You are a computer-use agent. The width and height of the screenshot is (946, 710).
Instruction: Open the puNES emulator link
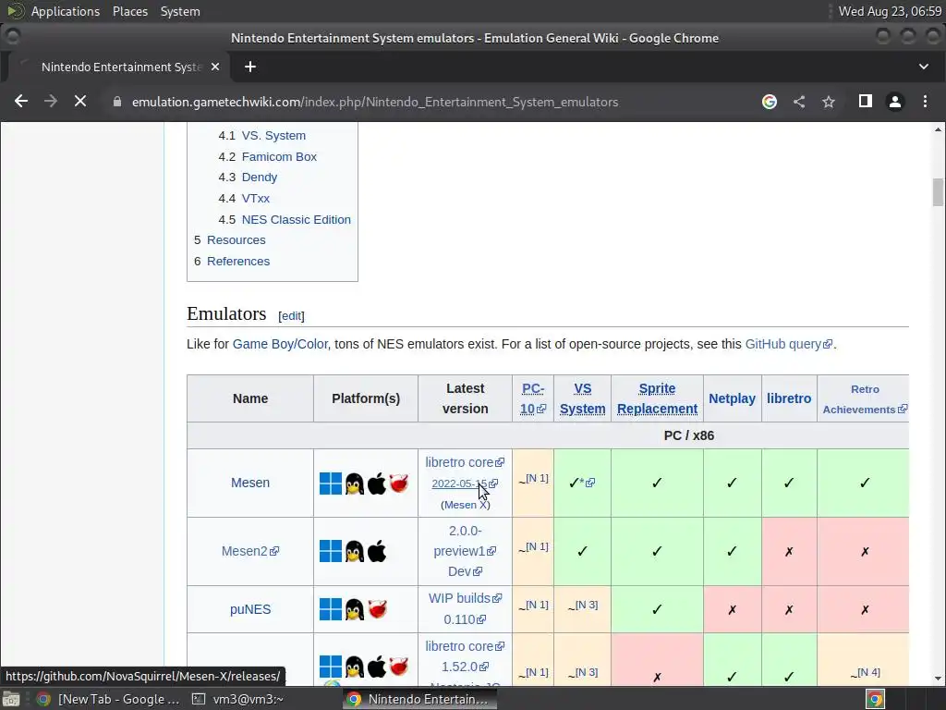coord(249,609)
